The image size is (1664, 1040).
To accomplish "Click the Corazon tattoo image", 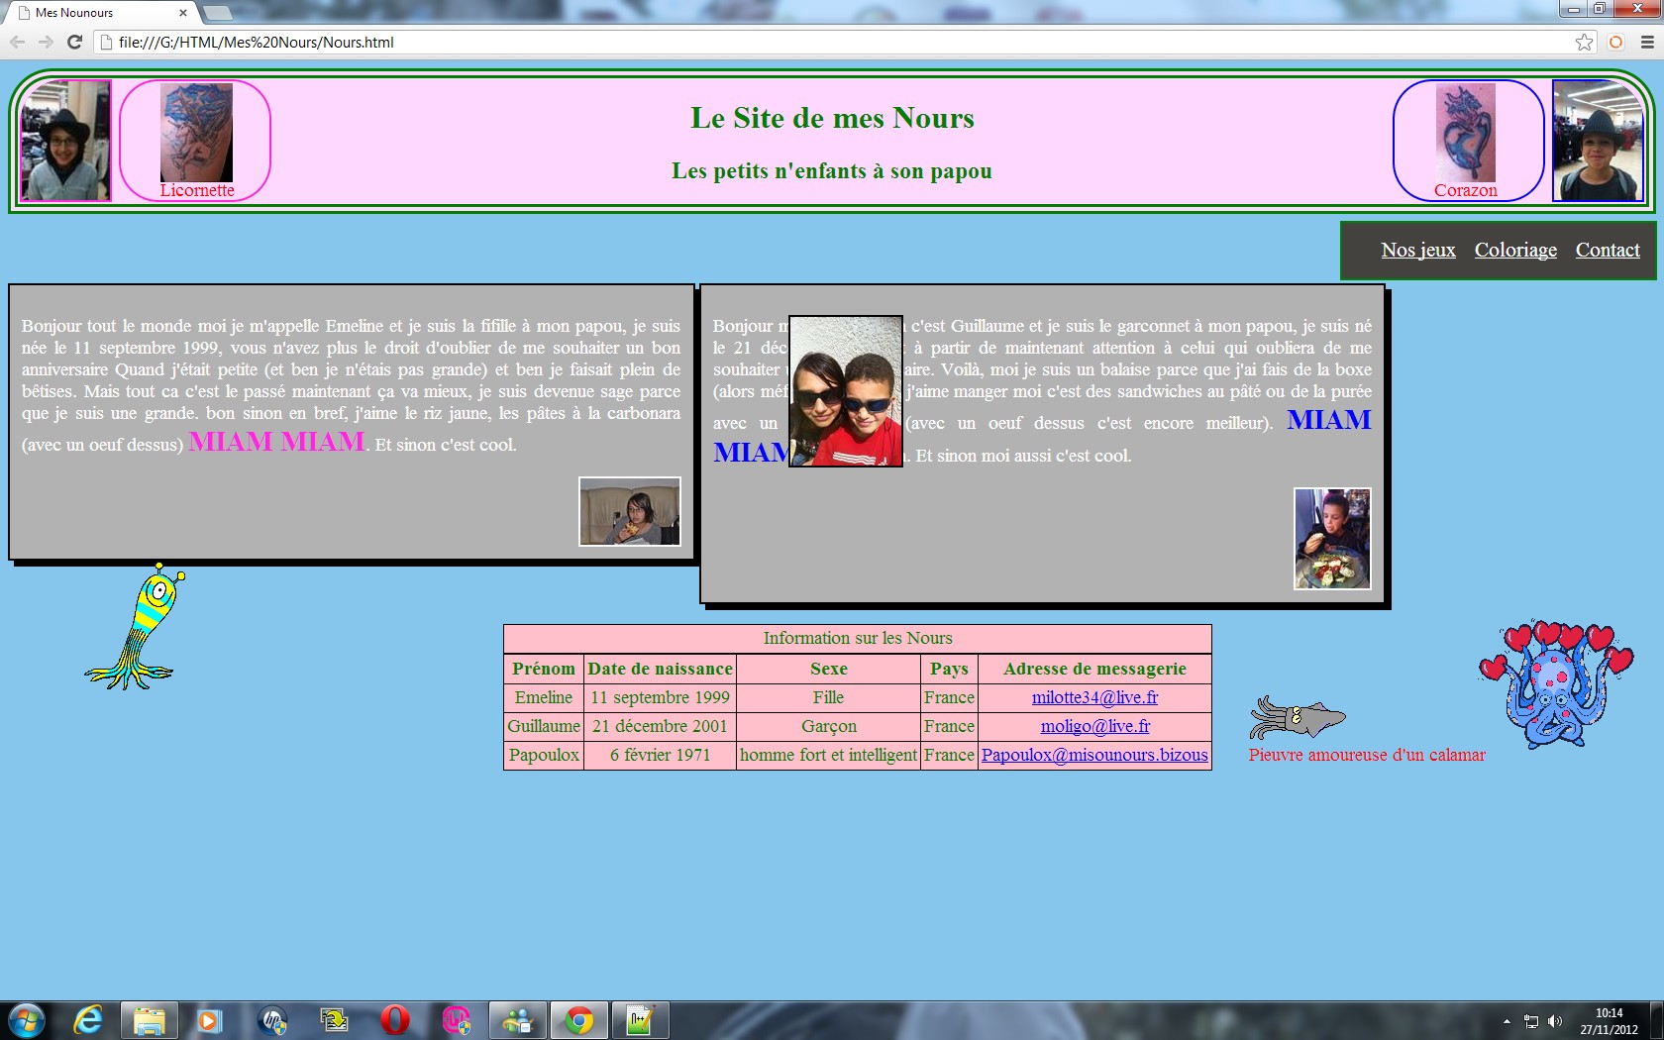I will pos(1466,132).
